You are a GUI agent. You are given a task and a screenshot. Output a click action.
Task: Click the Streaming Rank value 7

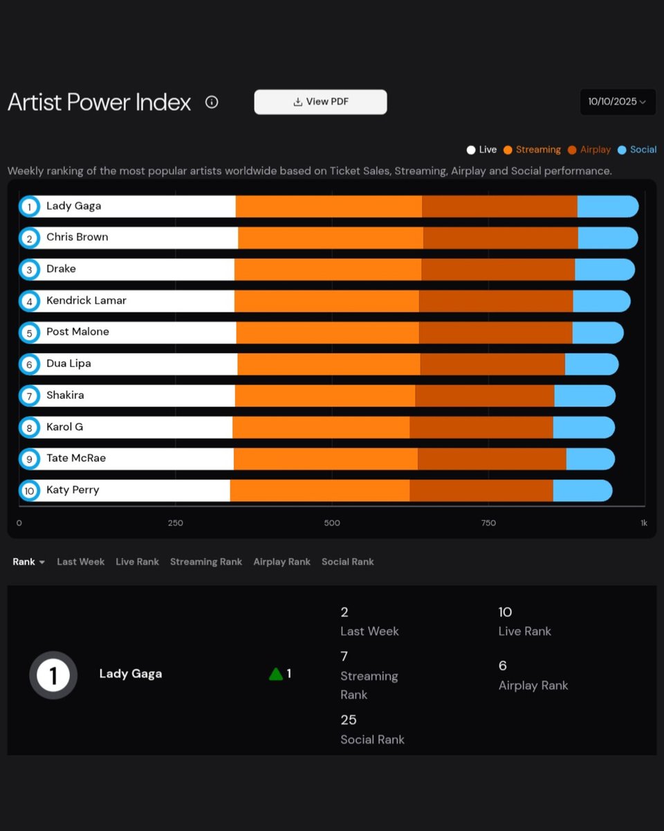click(x=344, y=656)
